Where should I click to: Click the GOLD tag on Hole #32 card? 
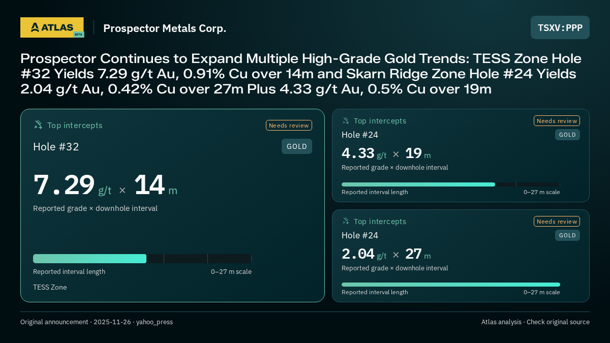(x=297, y=146)
